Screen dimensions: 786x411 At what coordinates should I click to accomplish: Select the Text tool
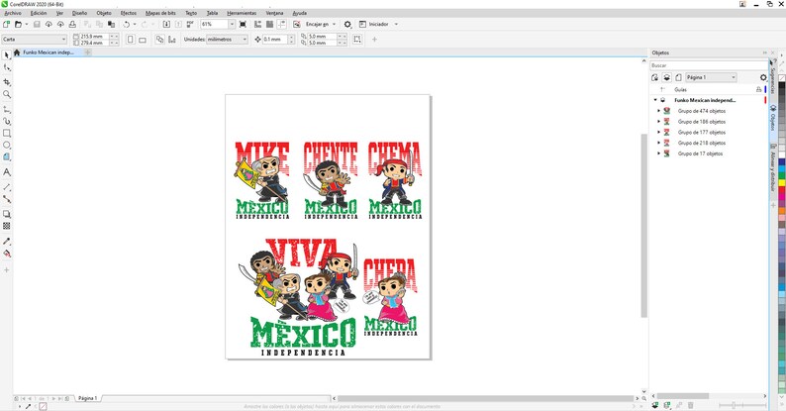pos(7,172)
